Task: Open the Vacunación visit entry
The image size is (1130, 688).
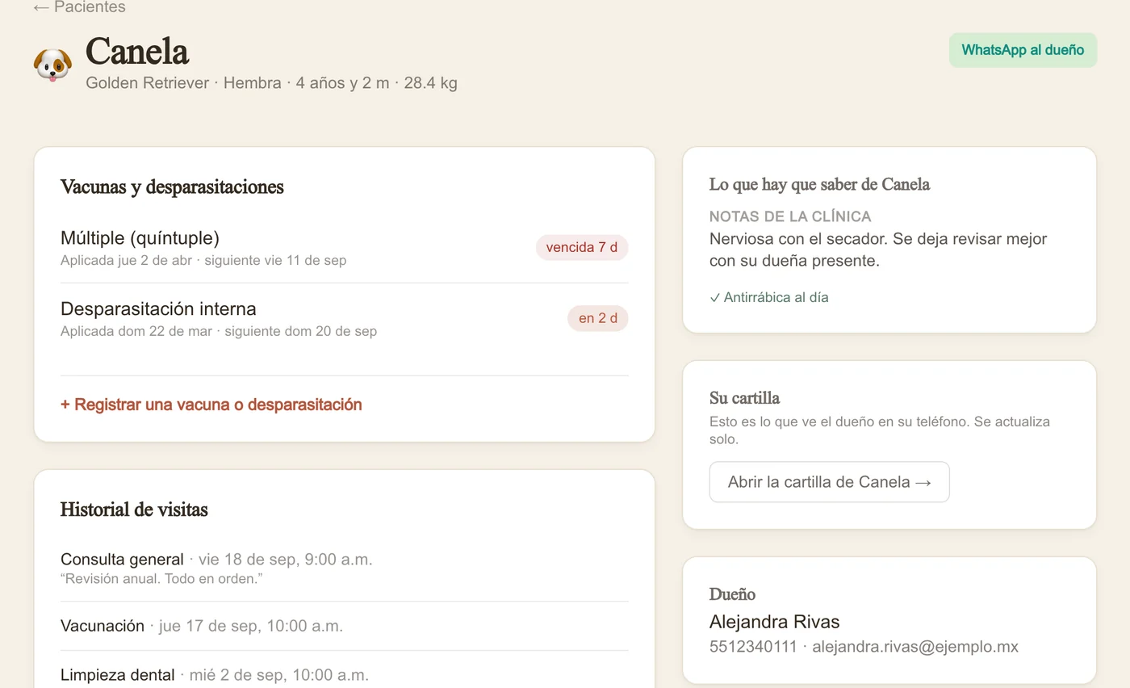Action: 344,626
